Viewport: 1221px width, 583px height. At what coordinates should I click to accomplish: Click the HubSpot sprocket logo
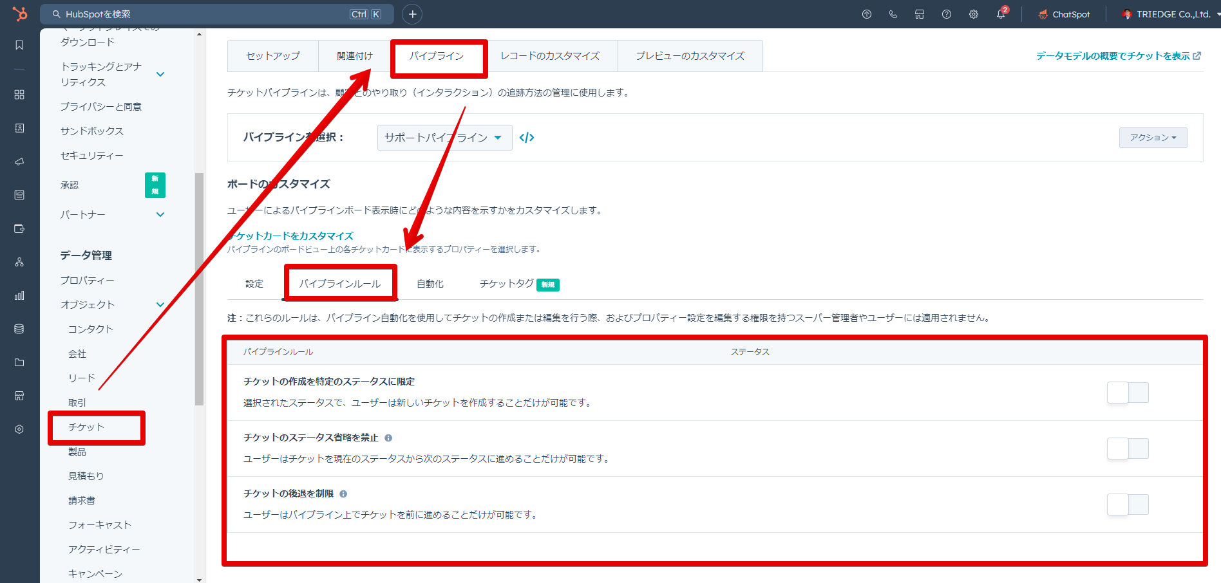[20, 14]
